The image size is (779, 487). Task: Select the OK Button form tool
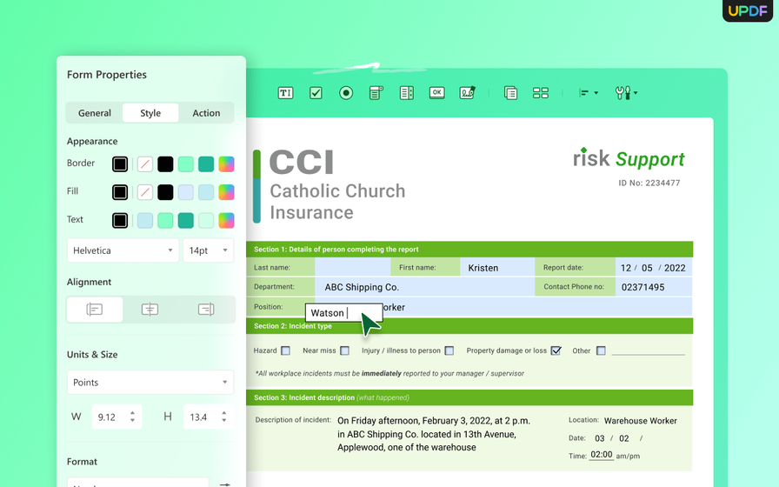point(436,93)
